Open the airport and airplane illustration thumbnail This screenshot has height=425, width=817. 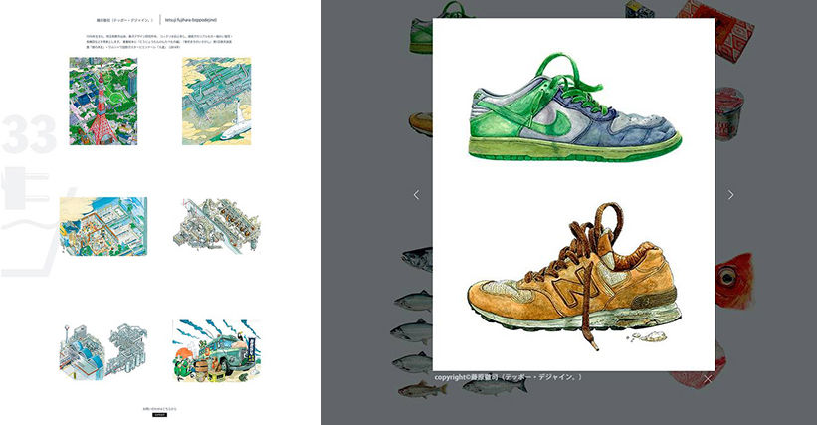tap(216, 102)
